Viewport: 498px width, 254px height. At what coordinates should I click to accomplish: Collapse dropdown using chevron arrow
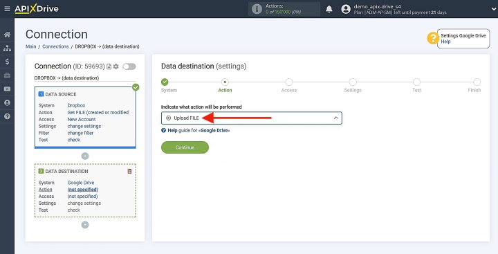click(335, 118)
